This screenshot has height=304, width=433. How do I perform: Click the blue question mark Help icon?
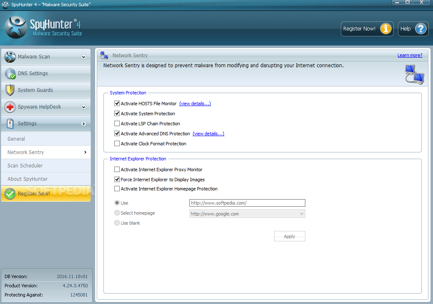click(x=421, y=28)
